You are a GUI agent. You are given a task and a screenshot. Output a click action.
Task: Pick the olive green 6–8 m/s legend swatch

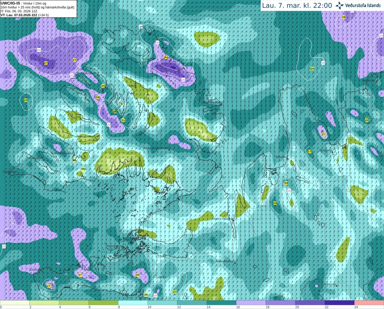tap(103, 303)
